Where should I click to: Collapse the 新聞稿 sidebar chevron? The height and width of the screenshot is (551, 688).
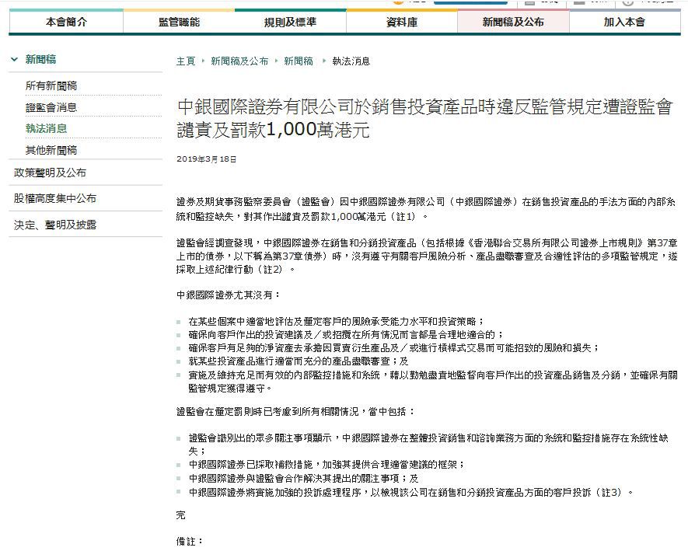tap(15, 59)
